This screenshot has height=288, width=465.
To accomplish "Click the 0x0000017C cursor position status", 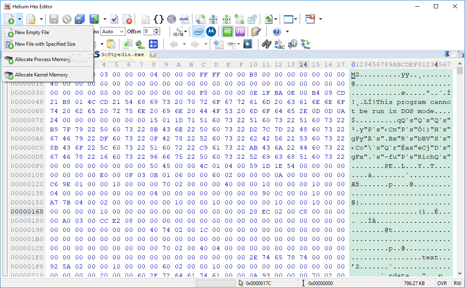I will pyautogui.click(x=258, y=283).
